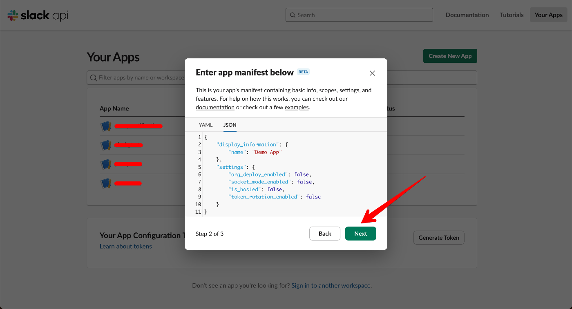Click Learn about tokens link

(x=126, y=246)
